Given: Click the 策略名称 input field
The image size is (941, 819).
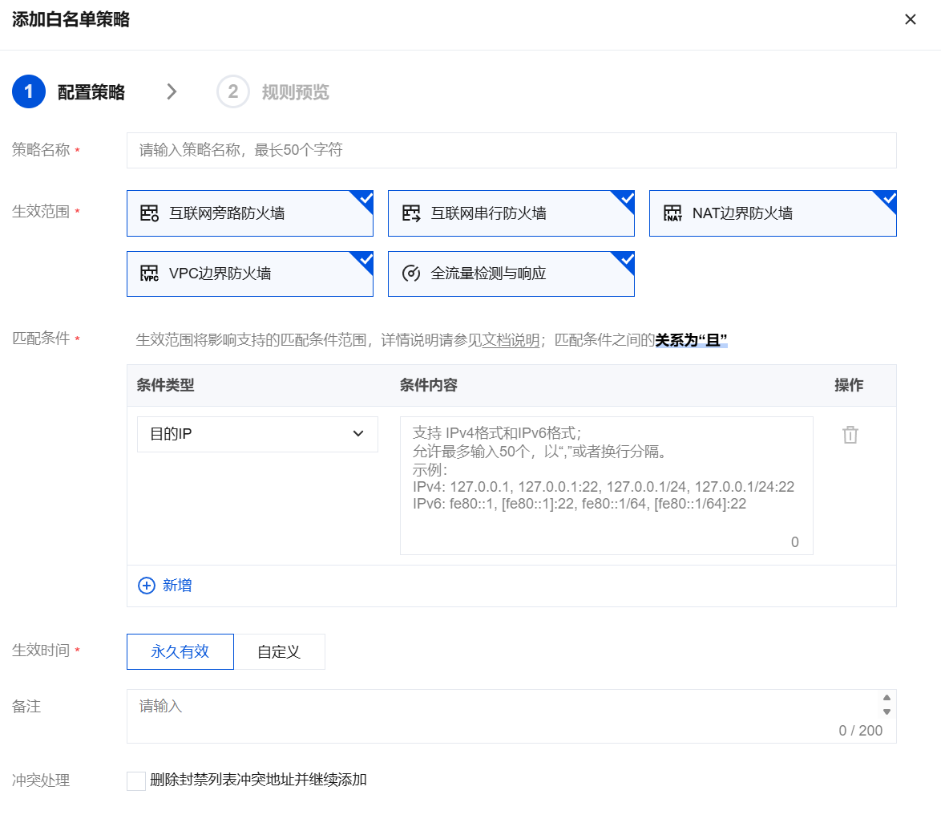Looking at the screenshot, I should [511, 150].
